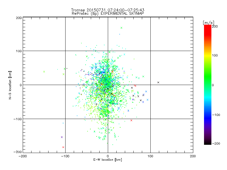Click the RwPretec (8p) EXPERIMENTAL SKYMAP subtitle
The image size is (227, 170).
coord(108,14)
